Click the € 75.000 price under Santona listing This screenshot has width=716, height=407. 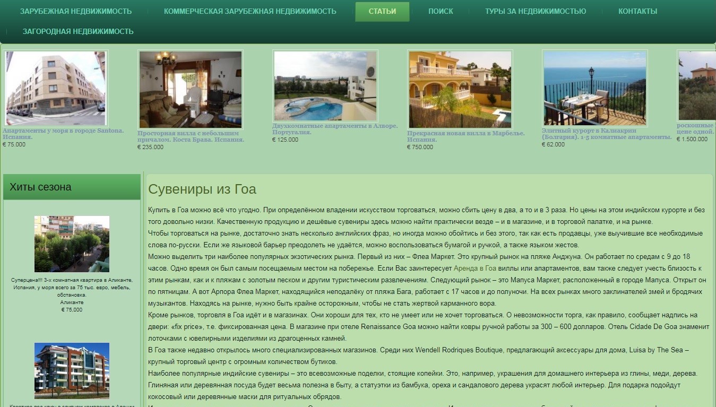coord(14,144)
